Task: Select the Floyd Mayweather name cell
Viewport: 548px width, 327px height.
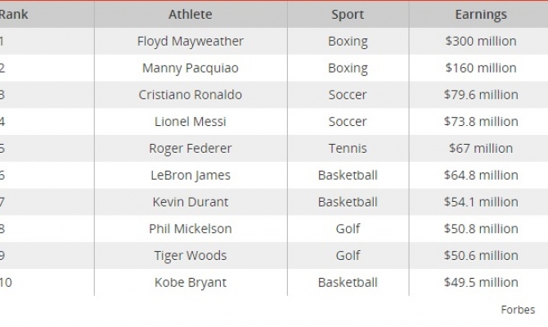Action: [191, 41]
